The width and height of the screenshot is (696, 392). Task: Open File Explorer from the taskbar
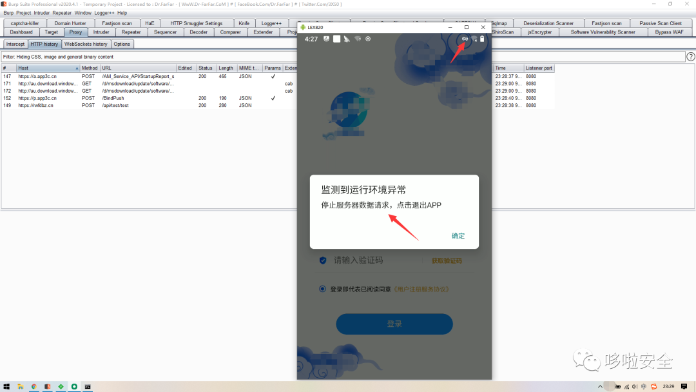click(21, 386)
